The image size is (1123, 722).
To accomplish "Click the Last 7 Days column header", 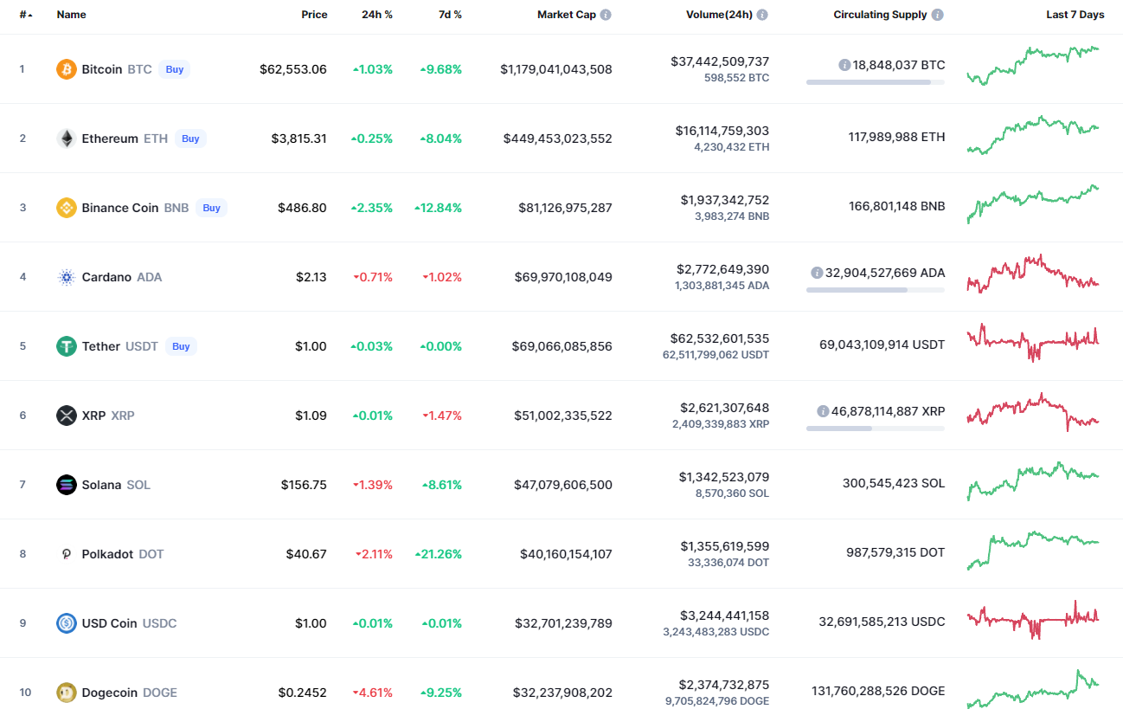I will click(x=1075, y=15).
